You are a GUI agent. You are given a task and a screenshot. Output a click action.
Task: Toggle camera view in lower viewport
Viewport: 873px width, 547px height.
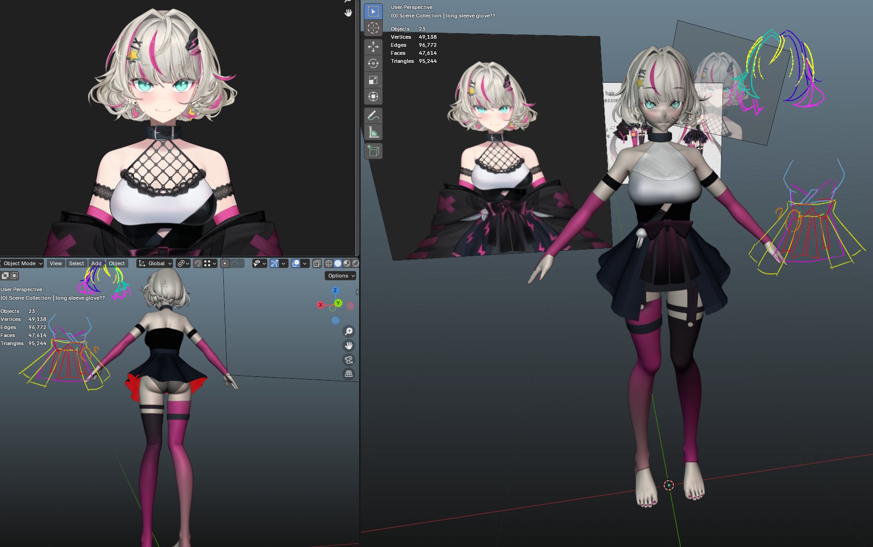349,360
